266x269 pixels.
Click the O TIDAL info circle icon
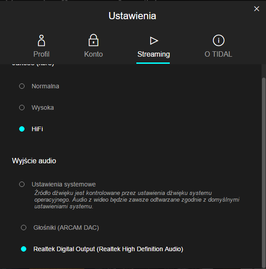[218, 41]
